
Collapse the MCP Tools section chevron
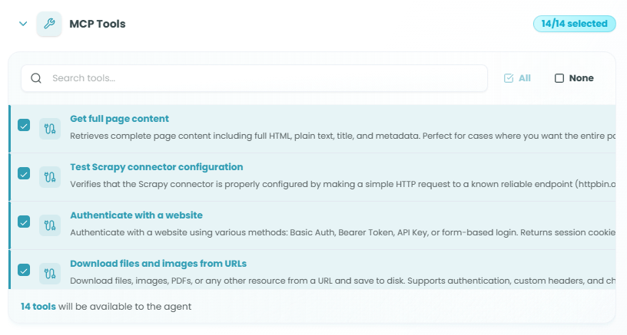23,24
